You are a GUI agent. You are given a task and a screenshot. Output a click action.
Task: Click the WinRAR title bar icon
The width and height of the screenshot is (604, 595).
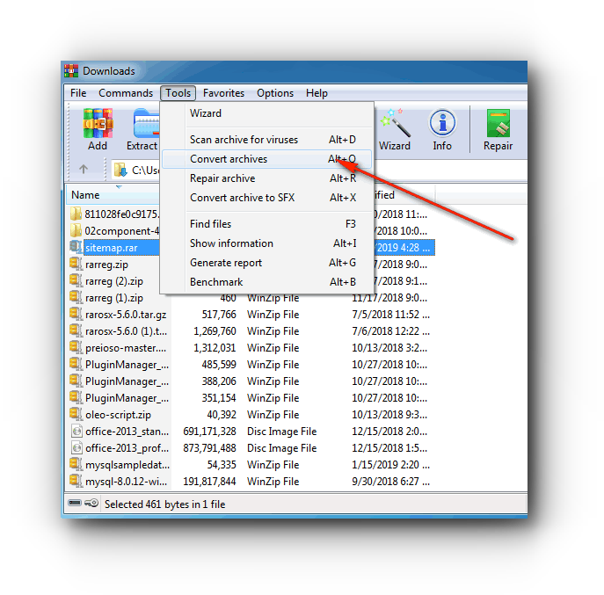(71, 71)
